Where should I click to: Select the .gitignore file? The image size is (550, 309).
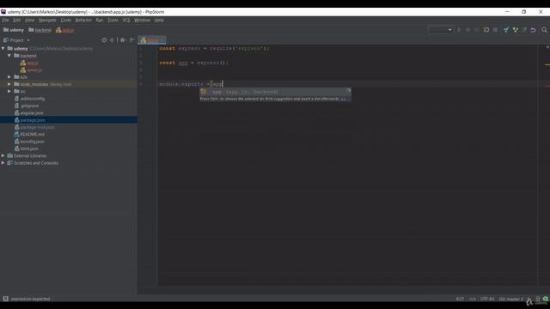coord(27,106)
